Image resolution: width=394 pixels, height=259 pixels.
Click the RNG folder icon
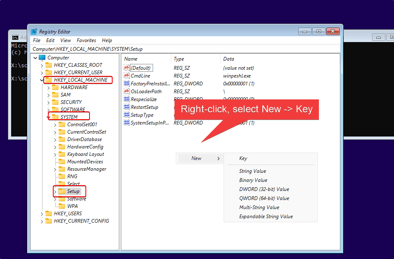click(61, 177)
